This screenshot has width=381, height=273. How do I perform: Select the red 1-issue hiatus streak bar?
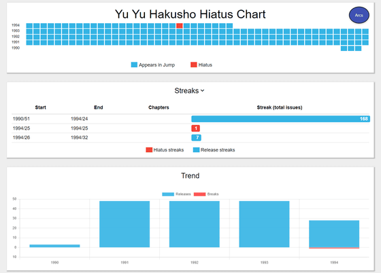(196, 128)
